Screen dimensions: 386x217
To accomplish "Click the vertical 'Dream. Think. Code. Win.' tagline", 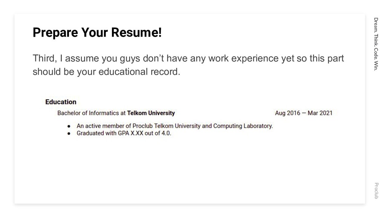I will tap(376, 44).
